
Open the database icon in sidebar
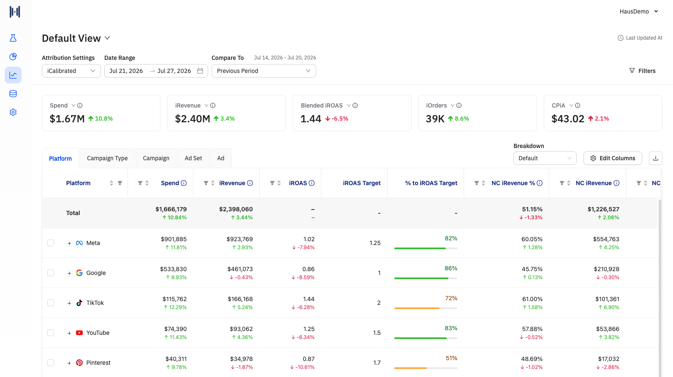point(13,94)
